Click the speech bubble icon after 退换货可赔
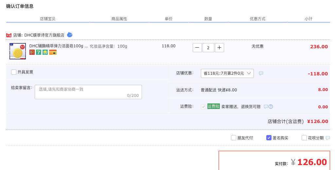Viewport: 335px width, 170px height. pyautogui.click(x=266, y=106)
